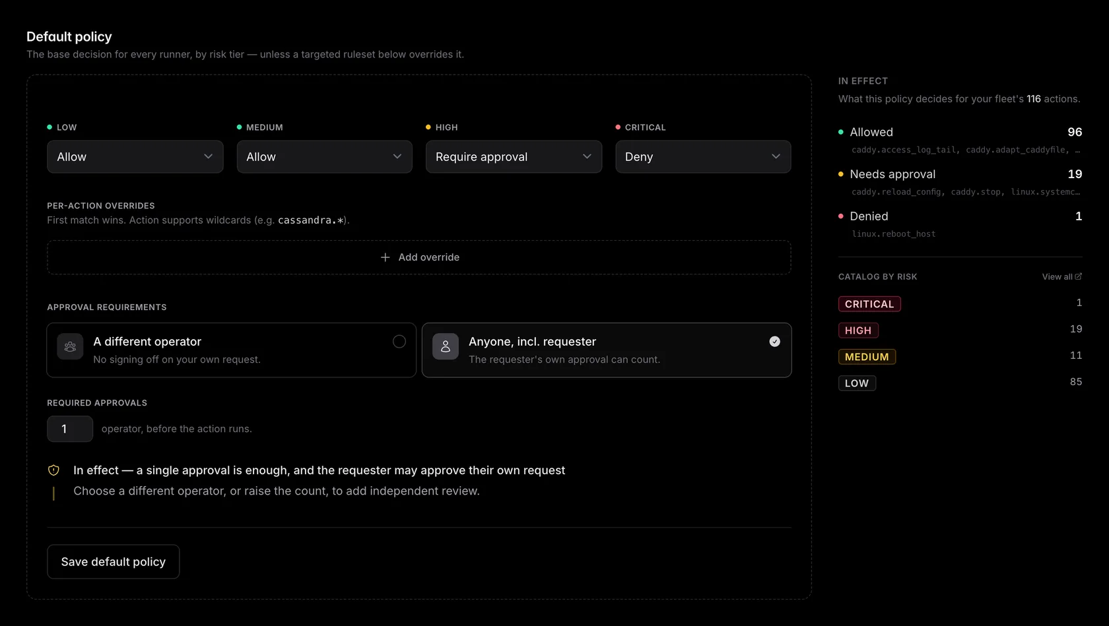Open the View all catalog link
Image resolution: width=1109 pixels, height=626 pixels.
(x=1061, y=276)
